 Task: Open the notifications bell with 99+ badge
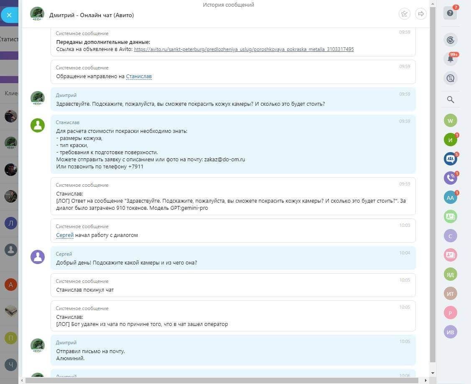click(x=450, y=58)
